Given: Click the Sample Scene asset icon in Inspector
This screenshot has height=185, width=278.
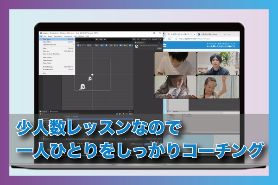Looking at the screenshot, I should point(137,46).
